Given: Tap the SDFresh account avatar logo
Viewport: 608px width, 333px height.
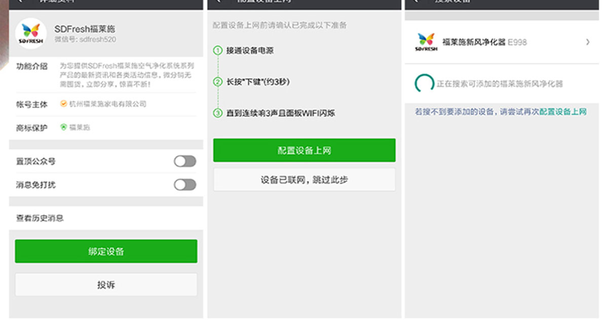Looking at the screenshot, I should pyautogui.click(x=31, y=33).
